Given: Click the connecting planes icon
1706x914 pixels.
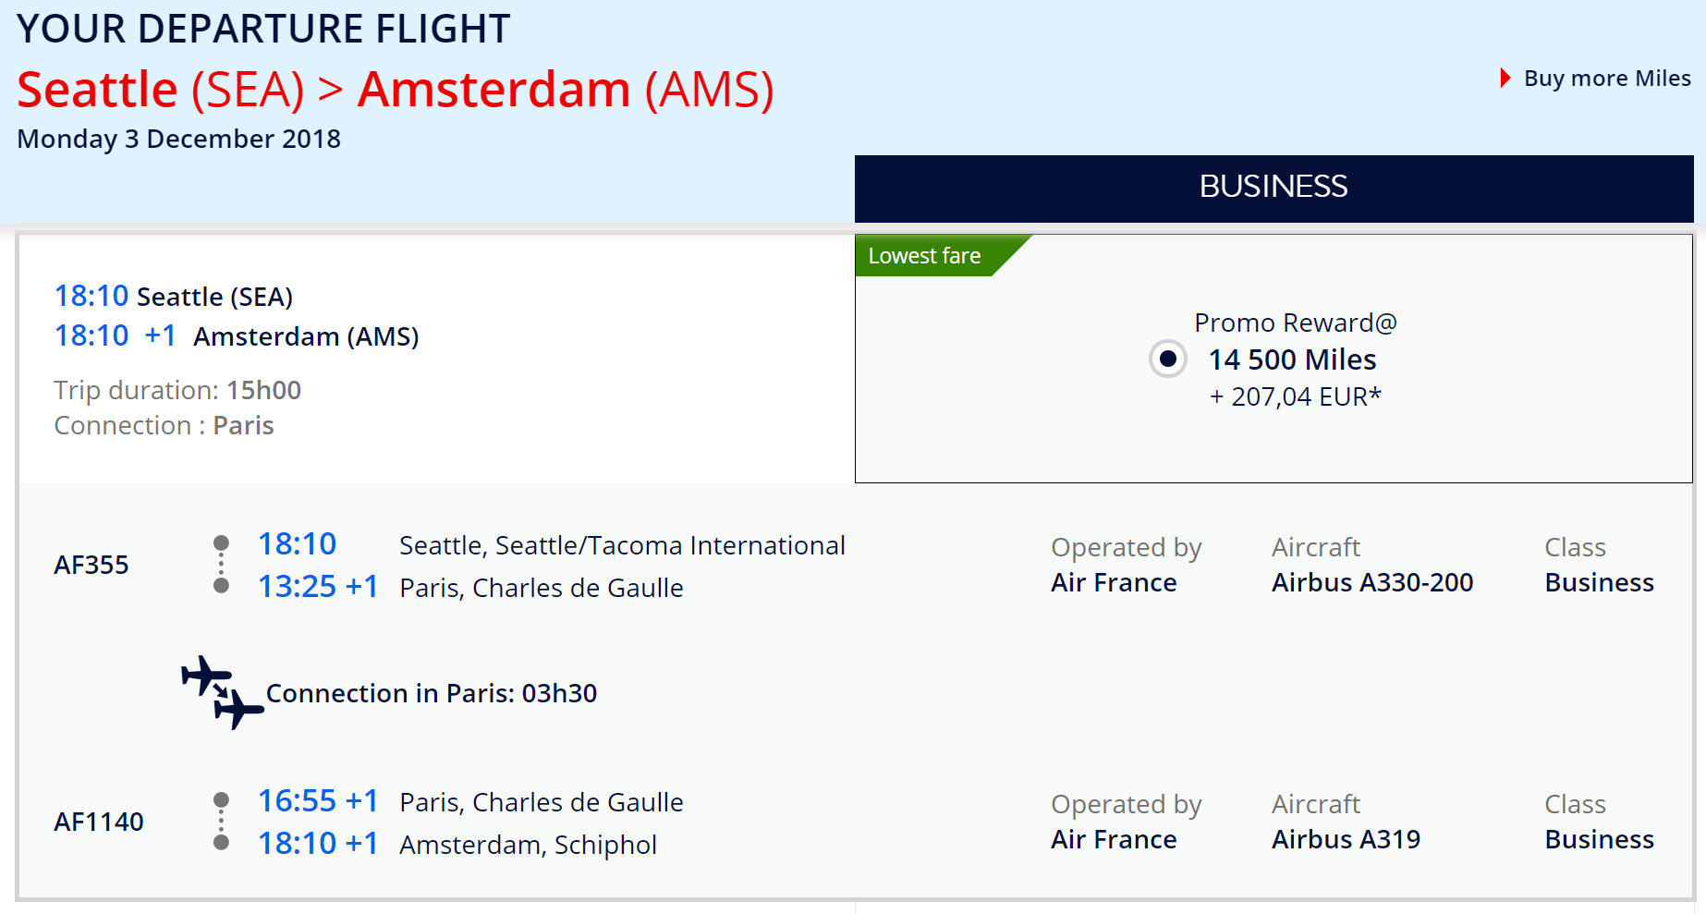Looking at the screenshot, I should 222,692.
